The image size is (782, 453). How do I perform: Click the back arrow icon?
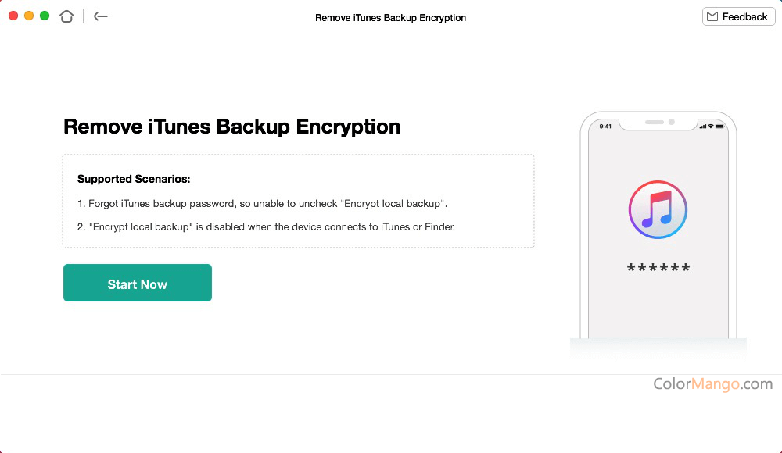(x=100, y=16)
